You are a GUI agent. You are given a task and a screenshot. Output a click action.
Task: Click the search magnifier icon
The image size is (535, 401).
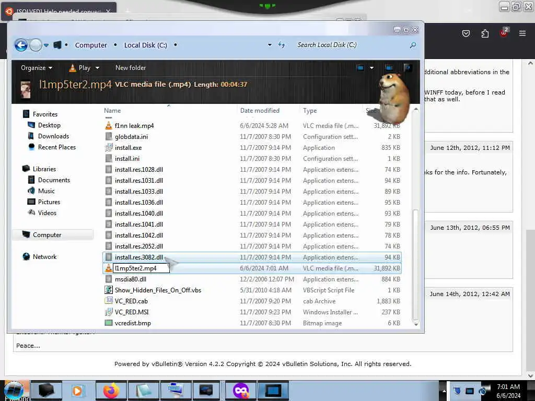(x=413, y=45)
